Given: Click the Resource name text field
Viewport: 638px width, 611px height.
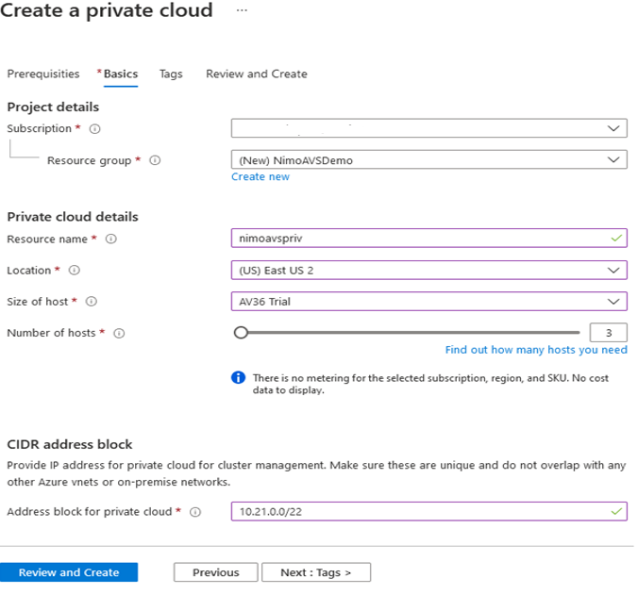Looking at the screenshot, I should coord(415,239).
